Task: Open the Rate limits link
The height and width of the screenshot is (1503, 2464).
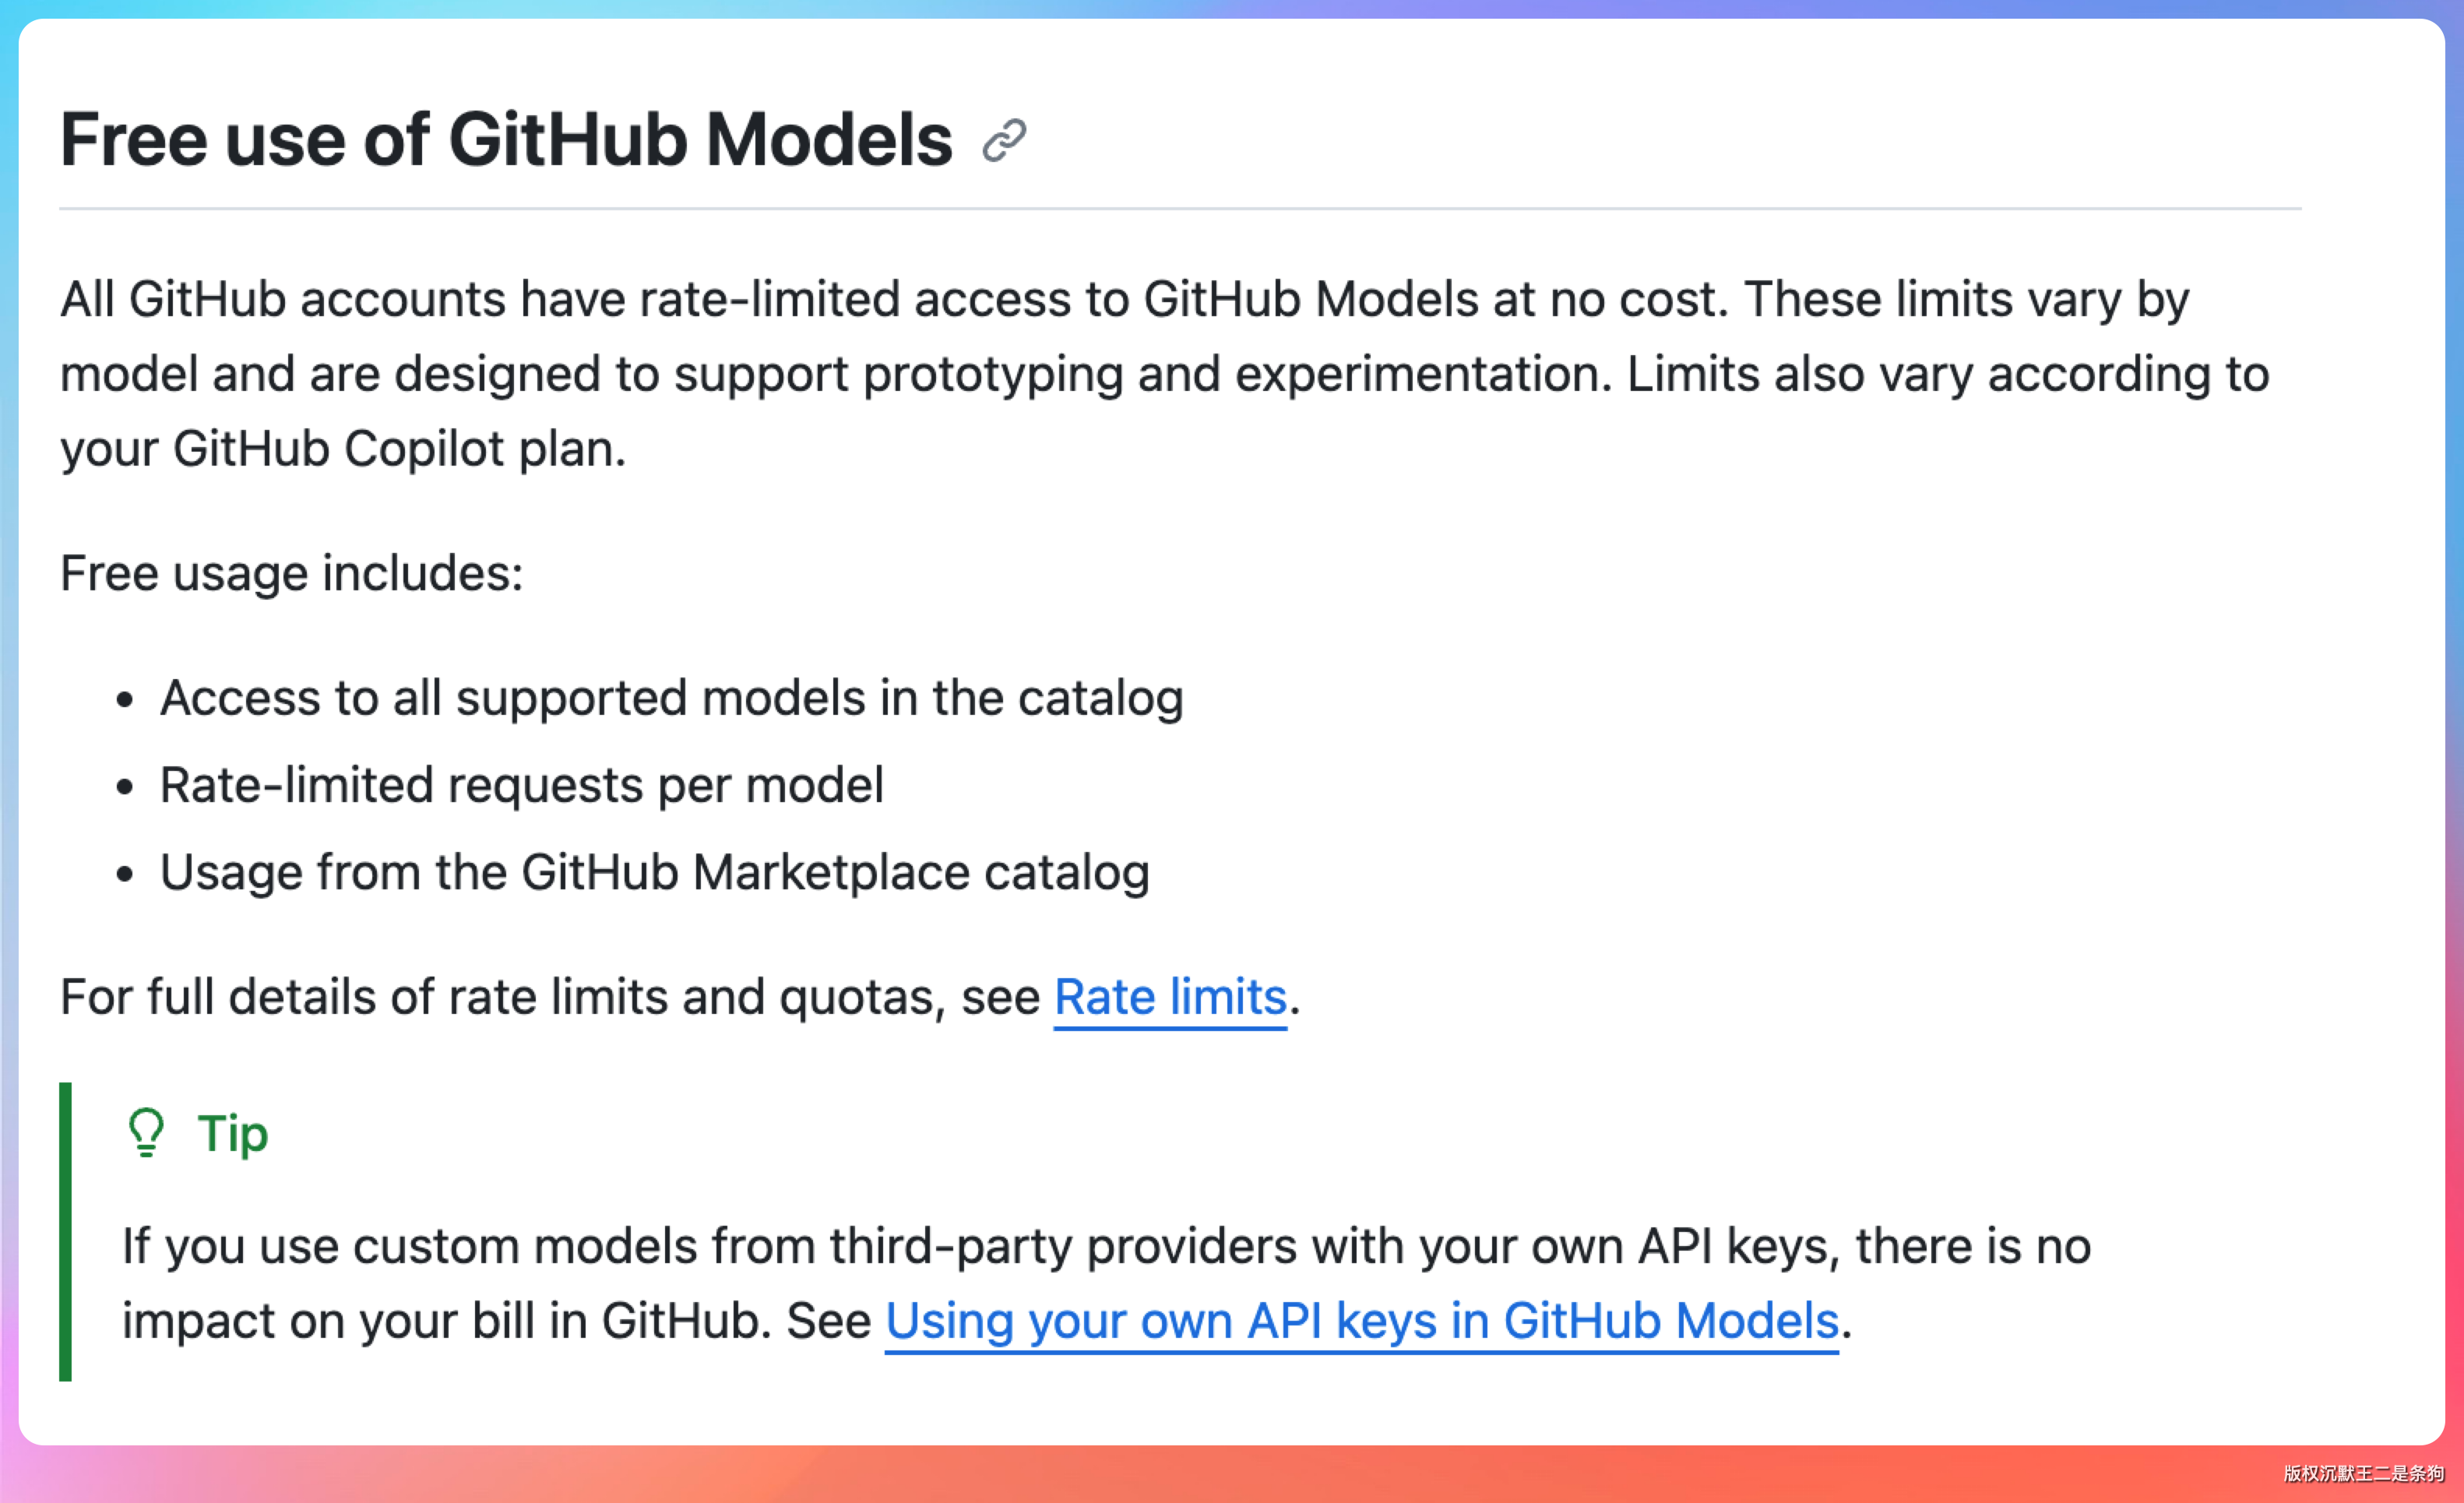Action: tap(1170, 997)
